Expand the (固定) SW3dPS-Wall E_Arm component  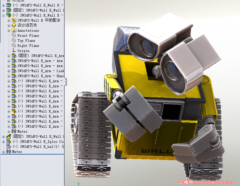tap(9, 56)
